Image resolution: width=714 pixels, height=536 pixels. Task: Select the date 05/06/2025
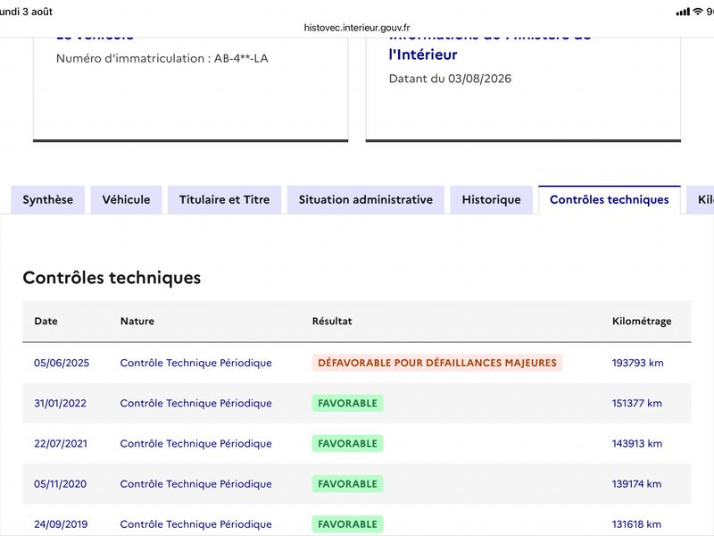(62, 363)
